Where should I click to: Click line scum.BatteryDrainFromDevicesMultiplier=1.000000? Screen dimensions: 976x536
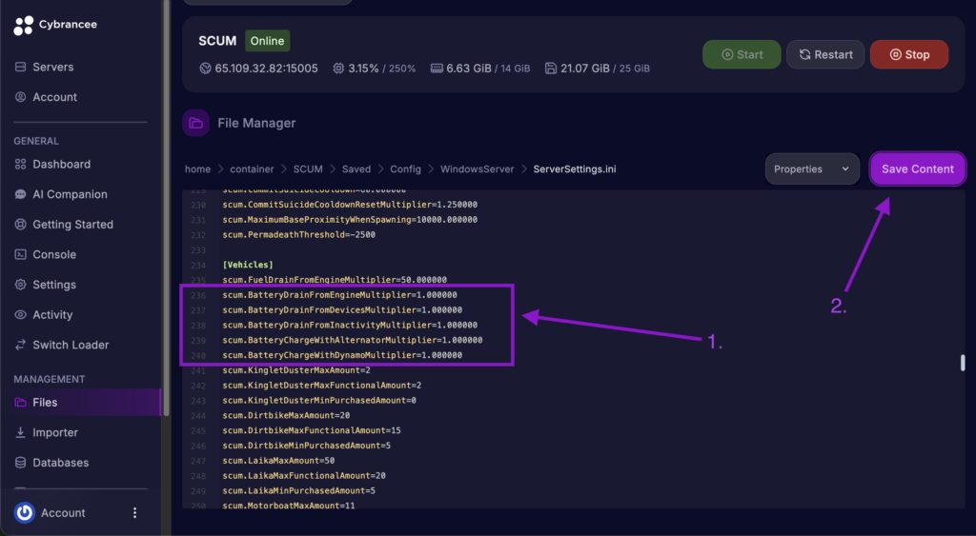click(x=342, y=309)
